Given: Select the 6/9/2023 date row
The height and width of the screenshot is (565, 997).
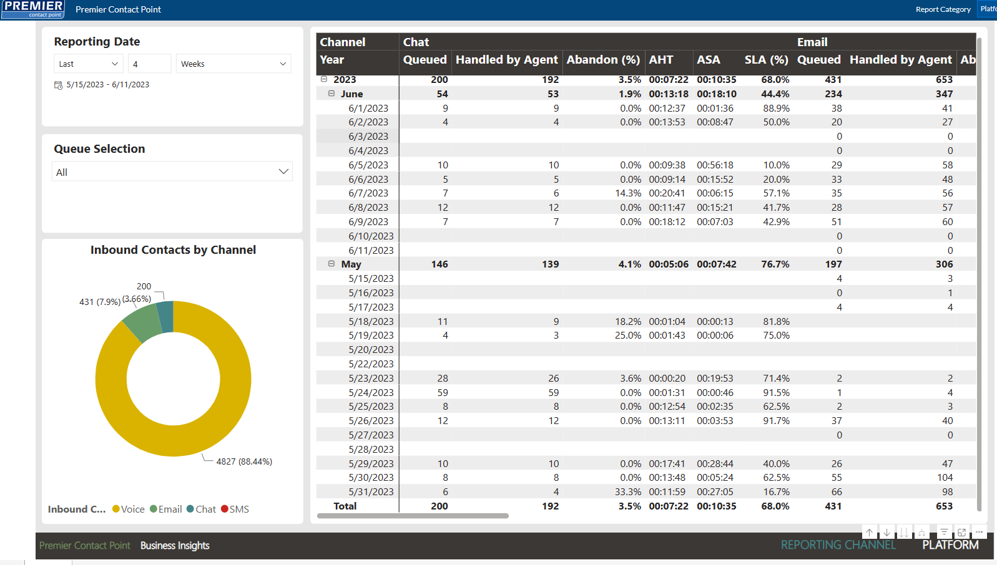Looking at the screenshot, I should [368, 221].
